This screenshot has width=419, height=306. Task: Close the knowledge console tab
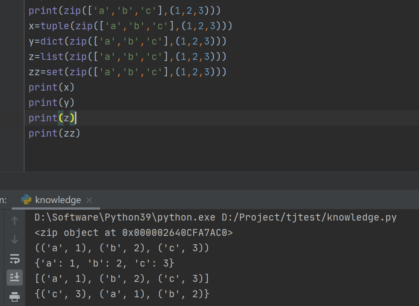(89, 200)
